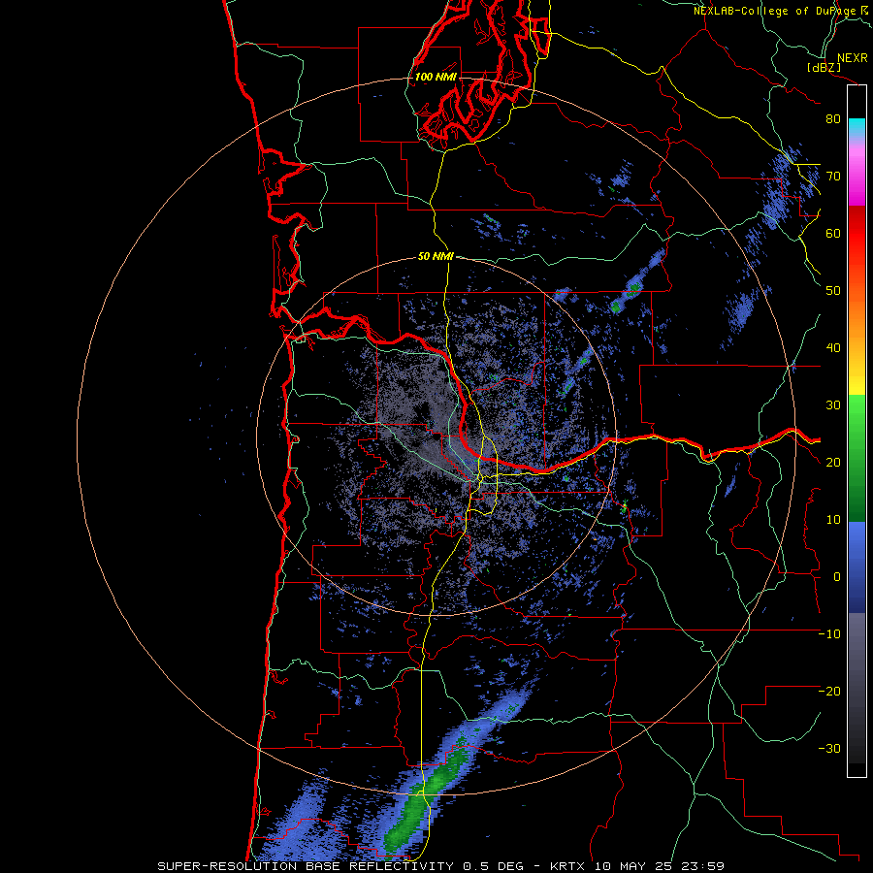
Task: Click the "50 NMI" range ring label
Action: 436,257
